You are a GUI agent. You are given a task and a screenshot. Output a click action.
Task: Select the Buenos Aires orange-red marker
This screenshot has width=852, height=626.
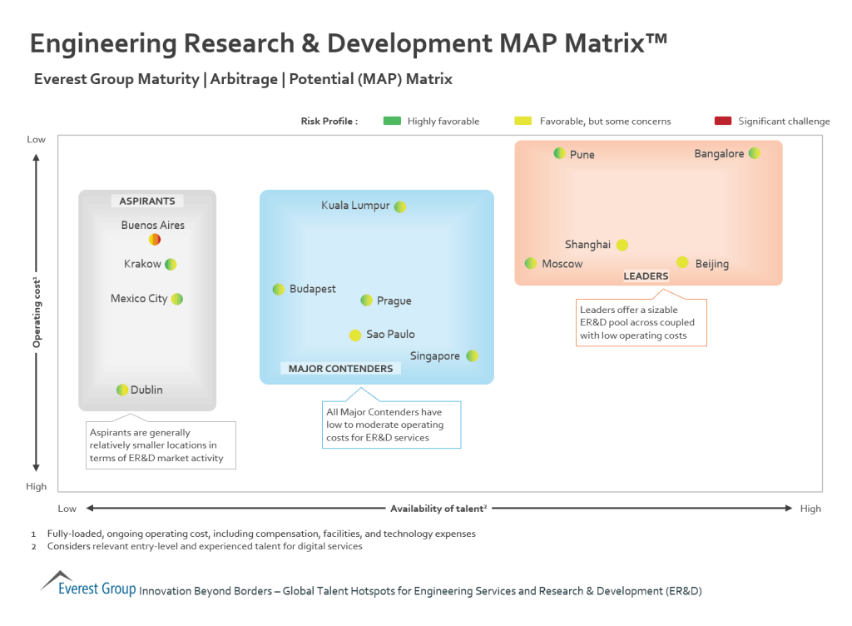click(155, 240)
